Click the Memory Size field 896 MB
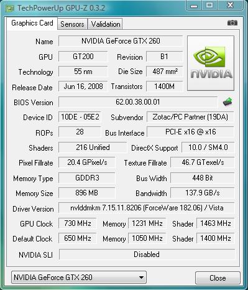This screenshot has height=290, width=248. click(87, 193)
